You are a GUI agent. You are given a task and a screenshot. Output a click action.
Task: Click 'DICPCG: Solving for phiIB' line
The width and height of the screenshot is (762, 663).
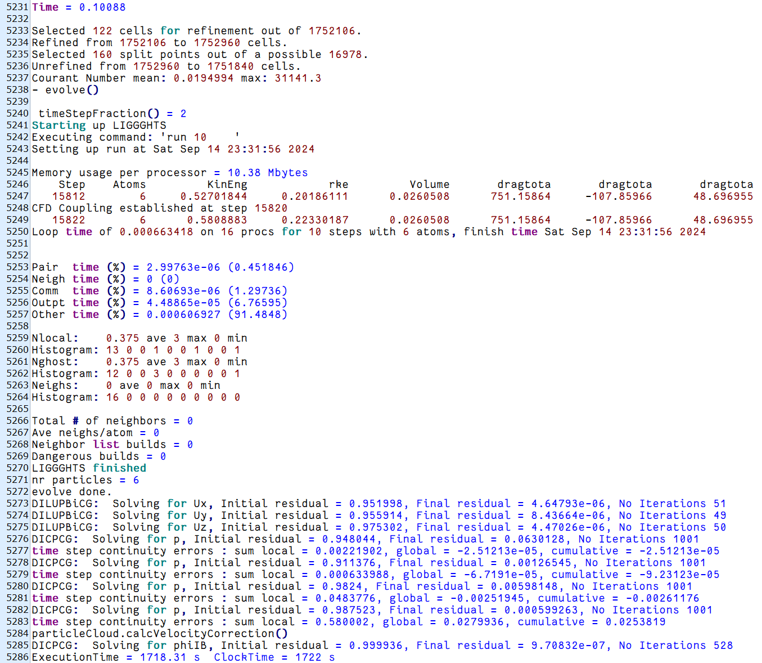(382, 646)
